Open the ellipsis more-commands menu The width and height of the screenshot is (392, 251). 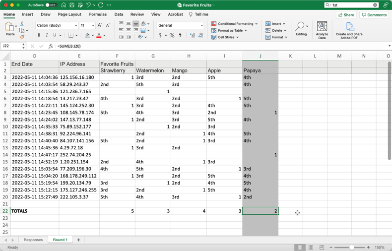tap(109, 5)
